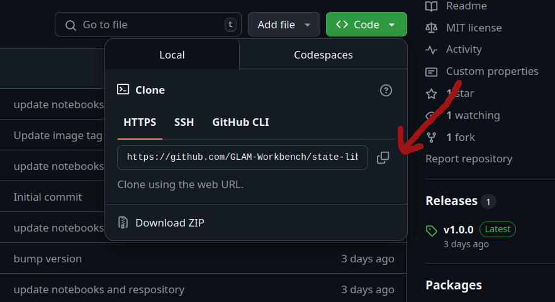Click the Readme book icon
The image size is (555, 302).
click(431, 6)
